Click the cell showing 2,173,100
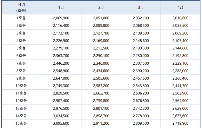The width and height of the screenshot is (202, 128). coord(61,33)
